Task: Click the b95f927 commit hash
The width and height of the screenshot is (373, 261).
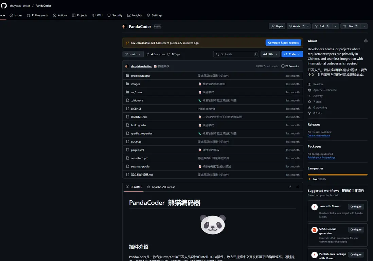Action: coord(260,66)
